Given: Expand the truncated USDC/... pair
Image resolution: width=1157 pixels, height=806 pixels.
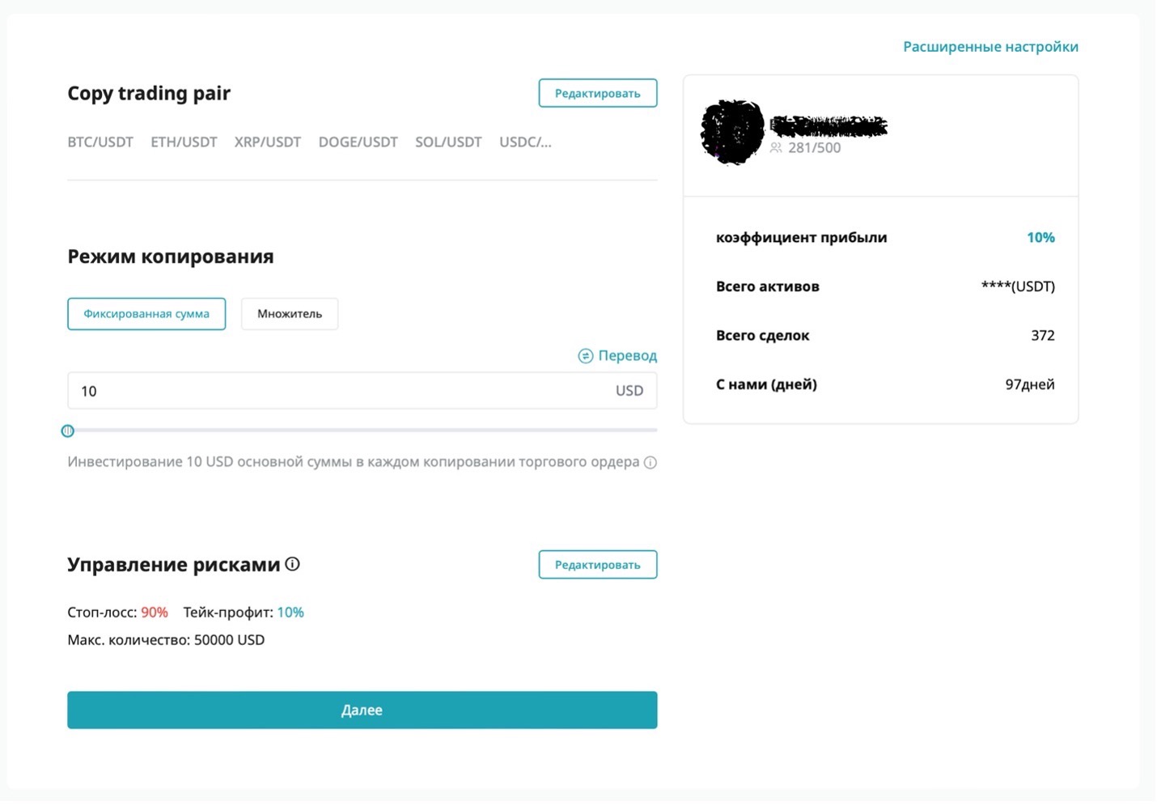Looking at the screenshot, I should pos(525,142).
